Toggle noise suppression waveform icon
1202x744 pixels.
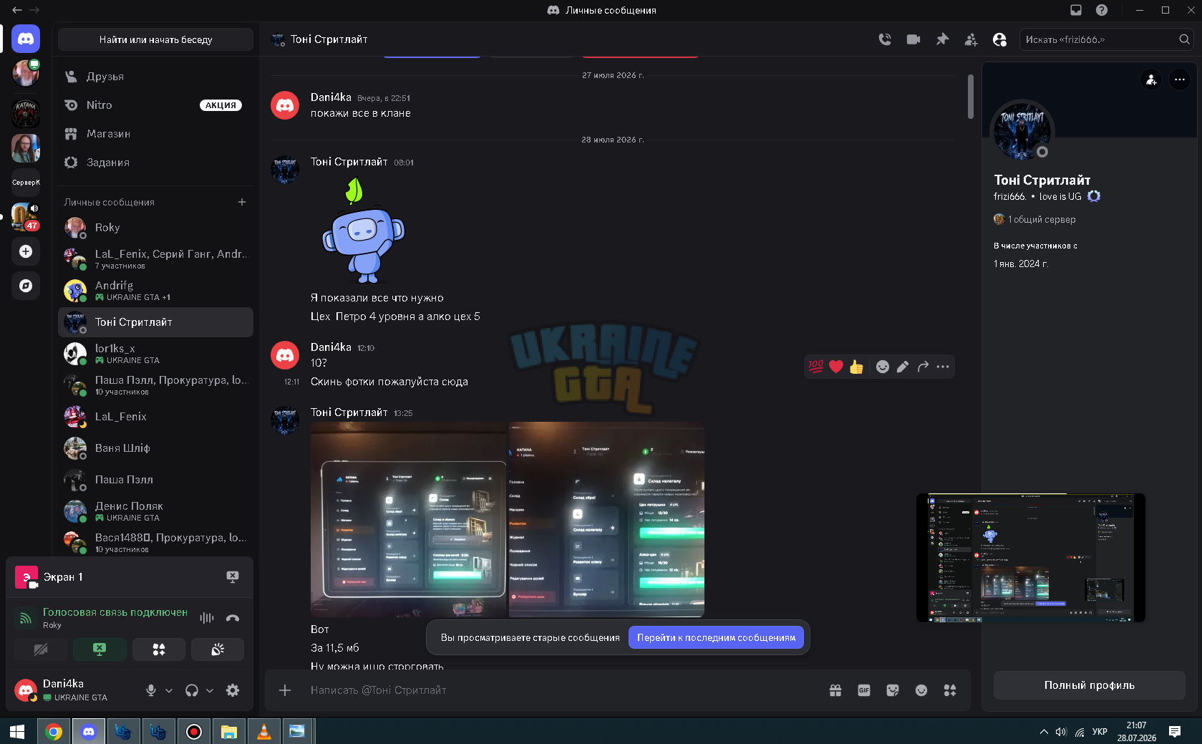coord(207,618)
